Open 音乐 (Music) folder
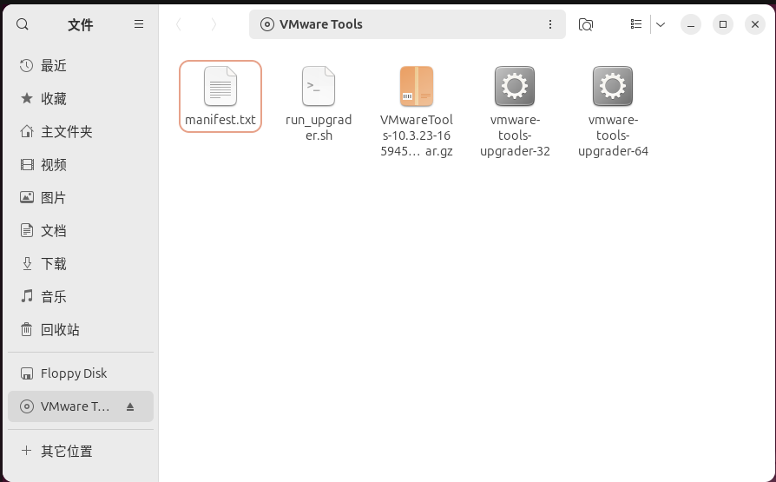Image resolution: width=776 pixels, height=482 pixels. click(x=81, y=297)
